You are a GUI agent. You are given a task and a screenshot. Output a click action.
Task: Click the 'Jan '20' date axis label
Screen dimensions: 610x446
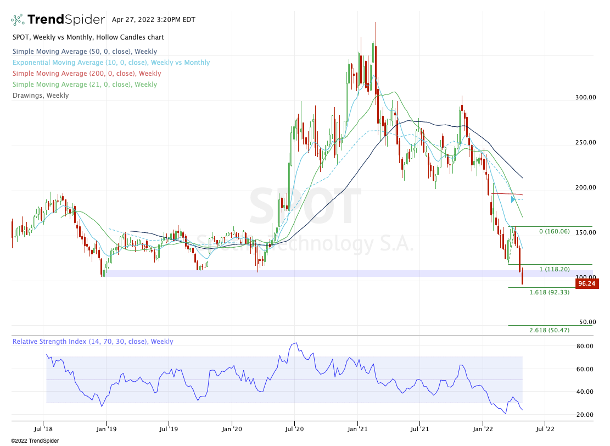pyautogui.click(x=232, y=429)
